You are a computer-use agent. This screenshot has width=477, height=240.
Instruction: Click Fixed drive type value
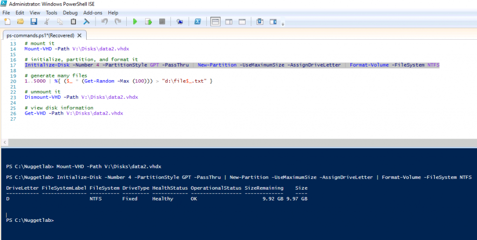click(x=130, y=199)
